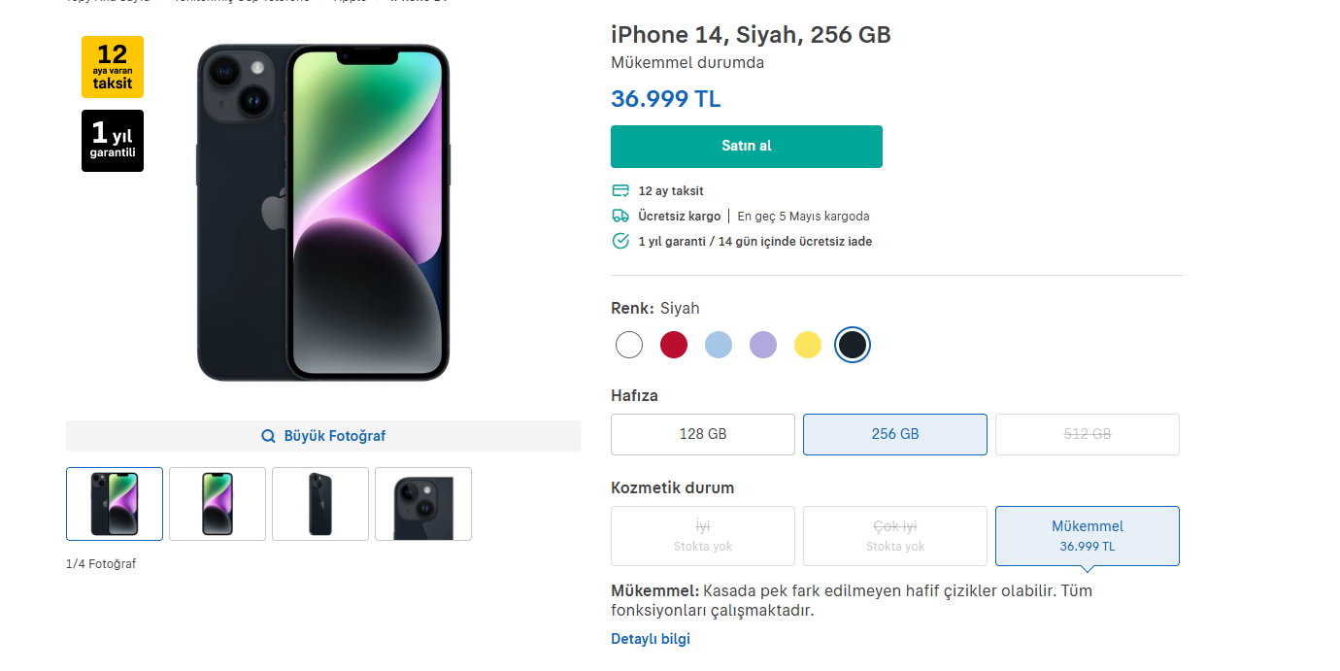Click the magnifier icon for Büyük Fotoğraf
Image resolution: width=1340 pixels, height=671 pixels.
click(x=269, y=436)
